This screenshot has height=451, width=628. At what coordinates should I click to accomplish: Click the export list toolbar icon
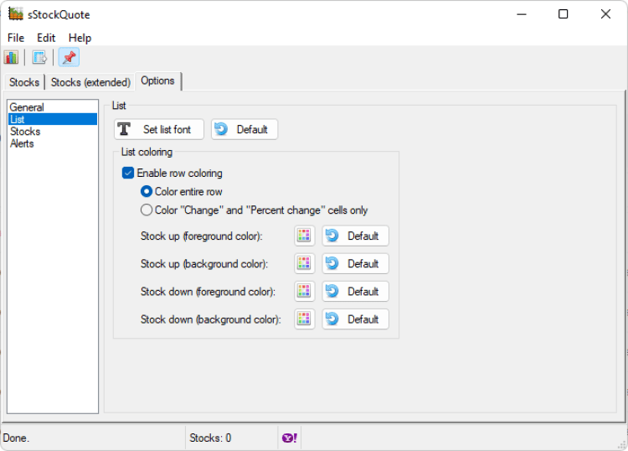pos(39,57)
